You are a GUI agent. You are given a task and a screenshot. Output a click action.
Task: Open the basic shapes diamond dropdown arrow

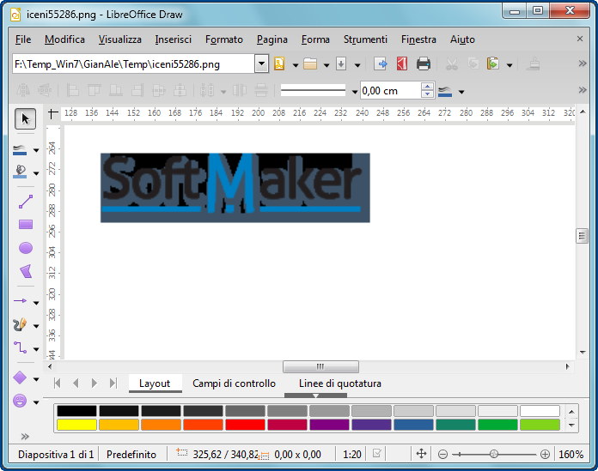(x=36, y=378)
